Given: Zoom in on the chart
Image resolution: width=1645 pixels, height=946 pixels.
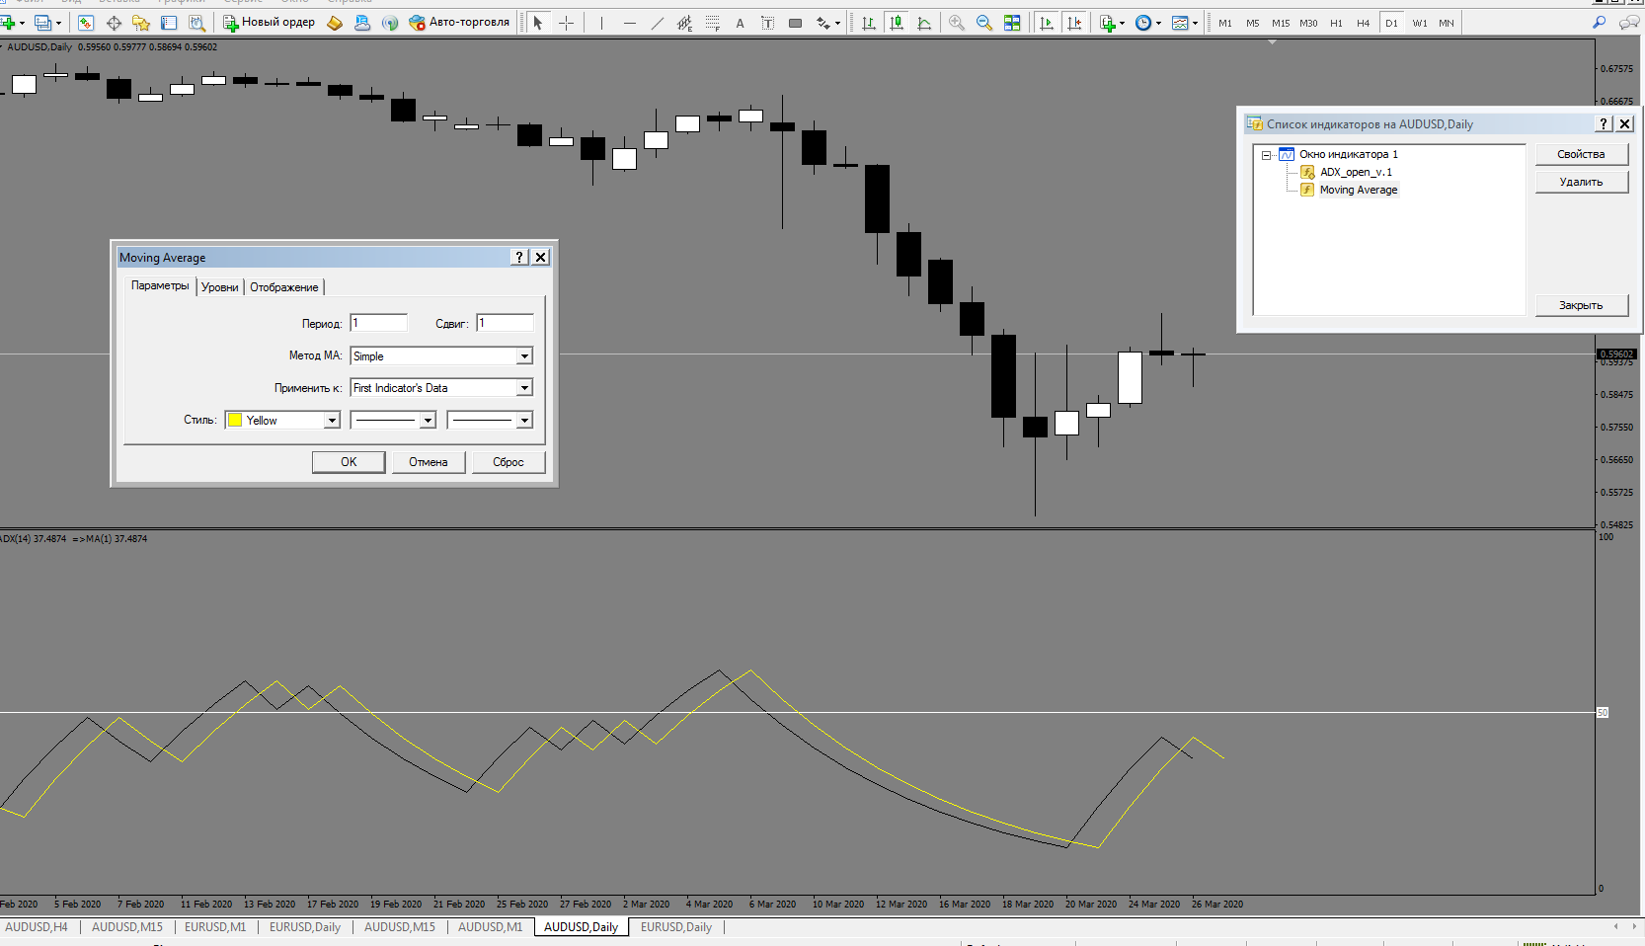Looking at the screenshot, I should [x=957, y=23].
